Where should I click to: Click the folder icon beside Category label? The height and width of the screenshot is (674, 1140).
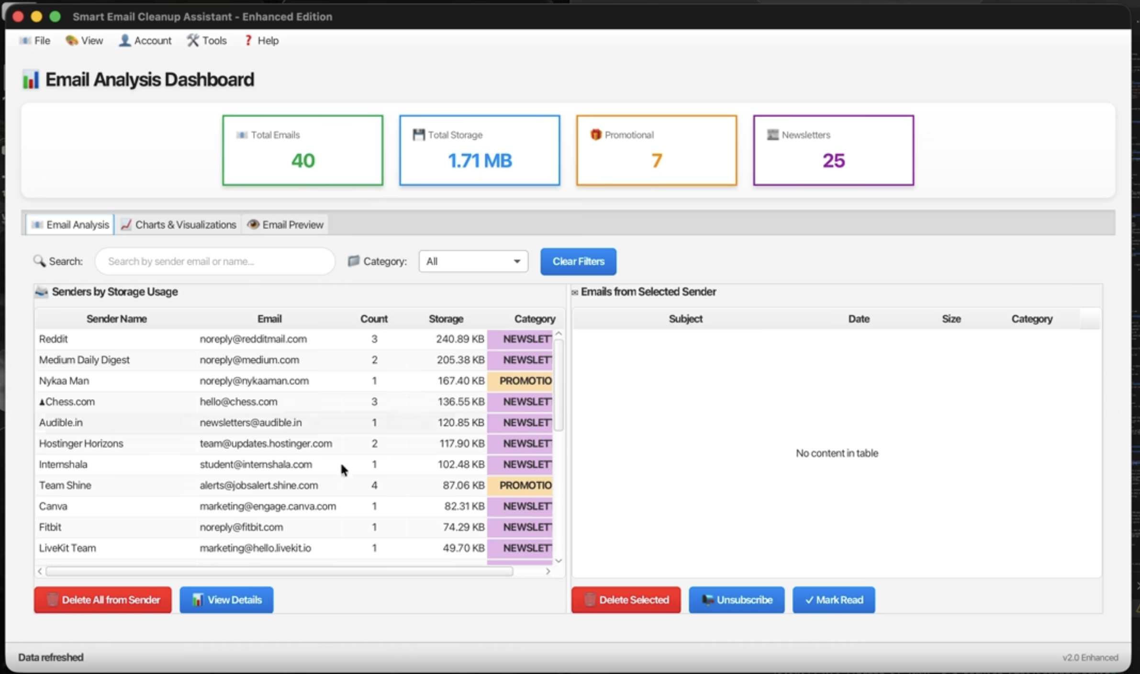353,261
